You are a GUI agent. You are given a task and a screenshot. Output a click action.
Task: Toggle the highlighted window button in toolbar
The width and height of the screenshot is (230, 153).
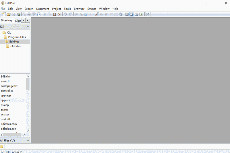click(x=132, y=14)
